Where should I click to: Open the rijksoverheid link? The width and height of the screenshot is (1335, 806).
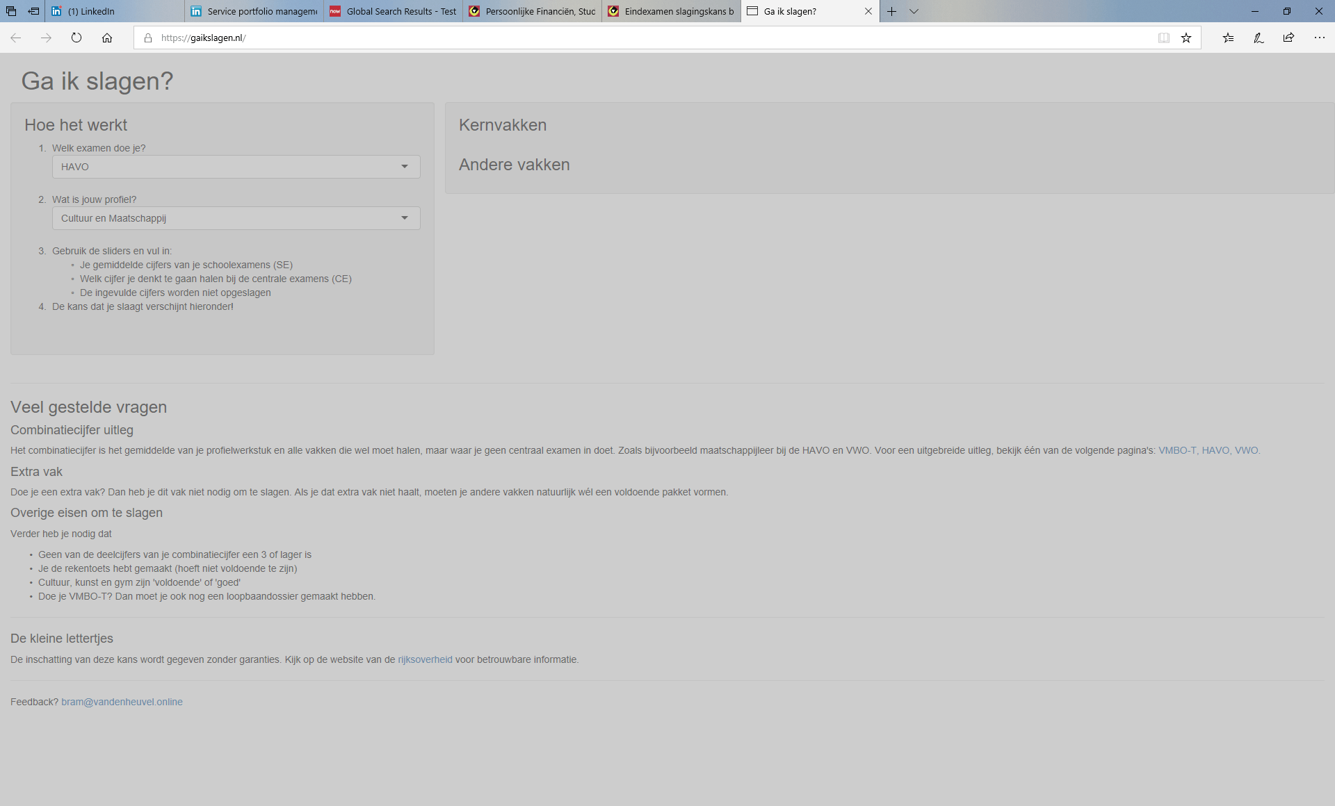[425, 659]
